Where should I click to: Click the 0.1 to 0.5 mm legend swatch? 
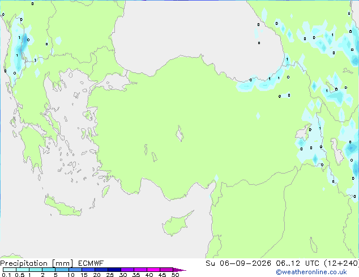tap(10, 270)
